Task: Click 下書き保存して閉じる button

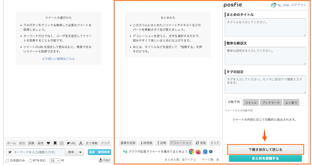Action: click(x=265, y=149)
